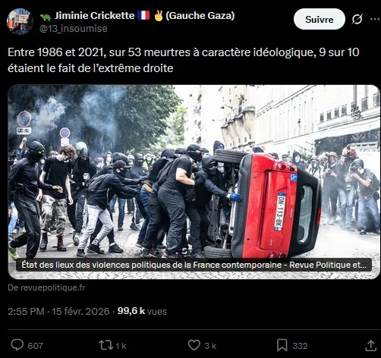
Task: Click the reply speech bubble icon
Action: [17, 345]
